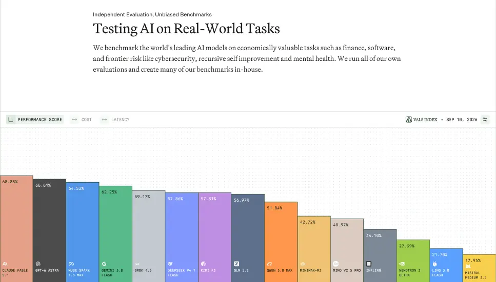This screenshot has height=282, width=496.
Task: Click the DeepSeek whale logo icon
Action: click(x=170, y=264)
